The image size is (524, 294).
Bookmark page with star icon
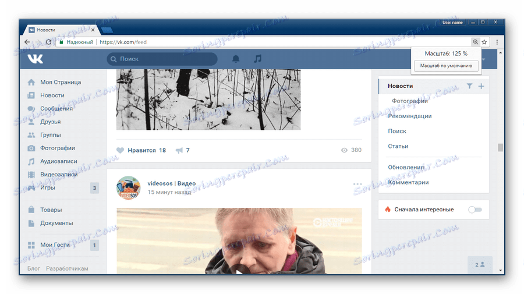(x=484, y=42)
